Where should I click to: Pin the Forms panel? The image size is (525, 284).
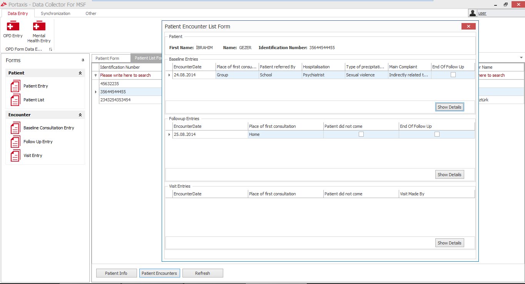[x=83, y=60]
